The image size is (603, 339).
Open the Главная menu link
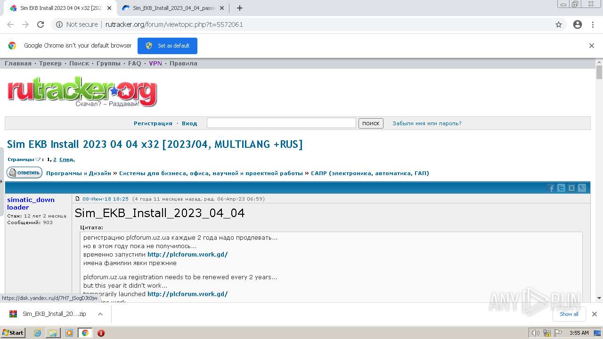click(x=18, y=64)
